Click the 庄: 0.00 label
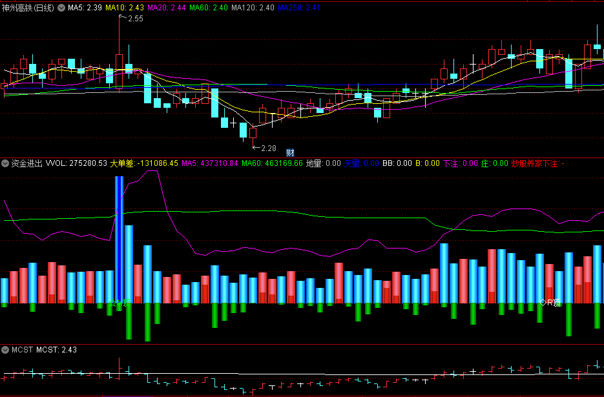The height and width of the screenshot is (397, 604). pos(495,163)
